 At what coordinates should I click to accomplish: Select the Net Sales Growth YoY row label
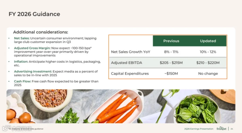[131, 52]
